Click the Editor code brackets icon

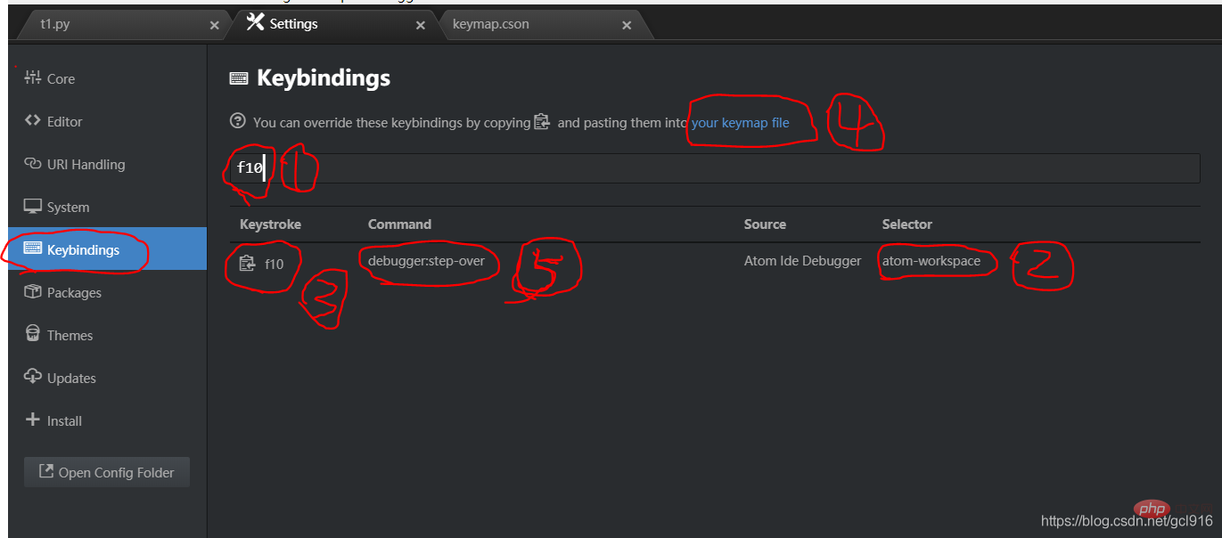[33, 120]
